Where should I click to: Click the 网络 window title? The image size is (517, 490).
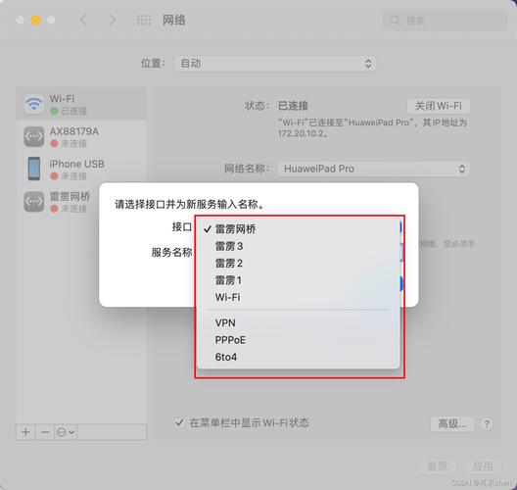click(x=173, y=21)
